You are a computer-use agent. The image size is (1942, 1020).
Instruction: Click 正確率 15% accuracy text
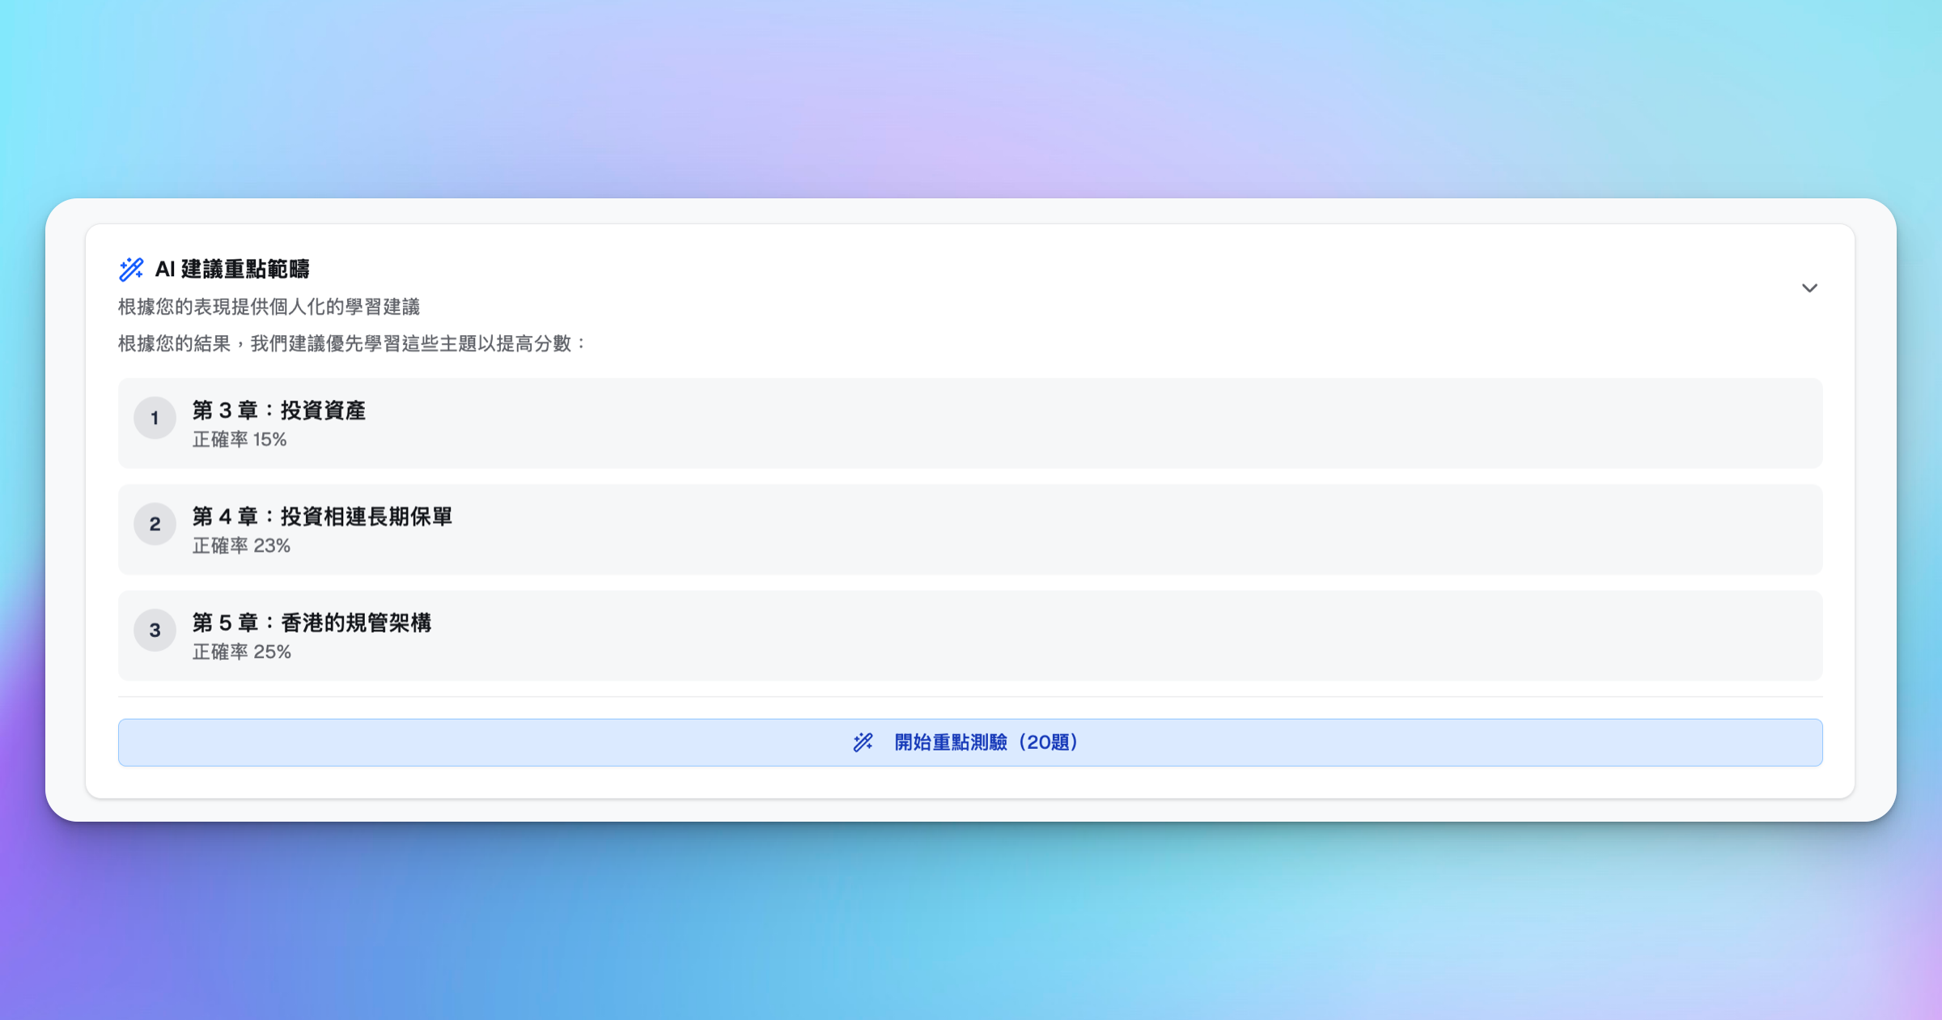tap(240, 440)
